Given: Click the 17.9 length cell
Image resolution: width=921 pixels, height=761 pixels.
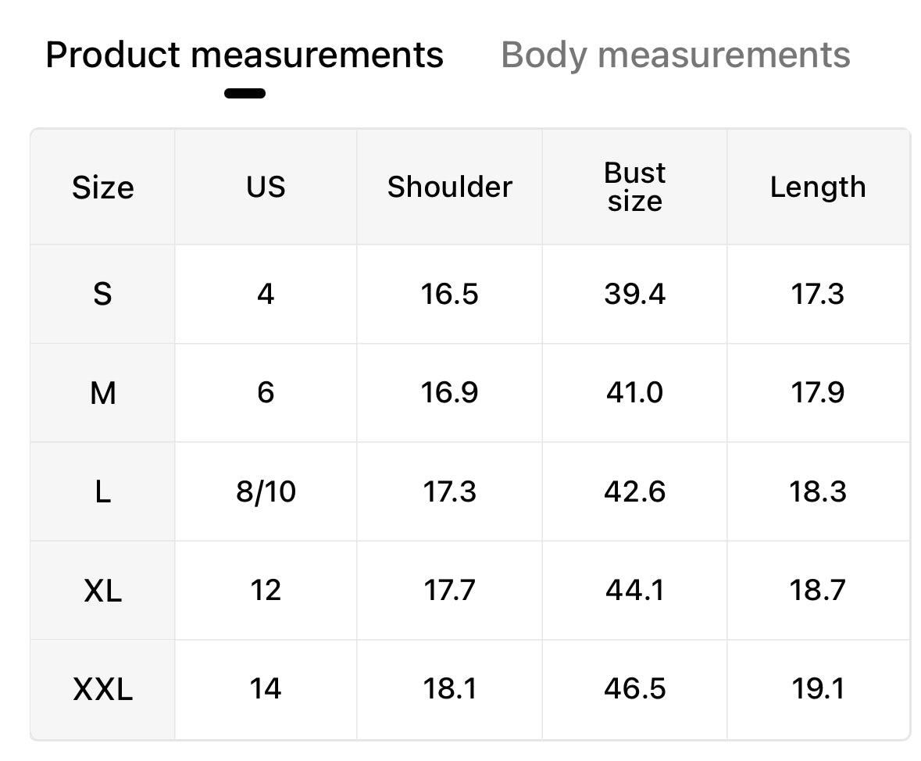Looking at the screenshot, I should [818, 392].
